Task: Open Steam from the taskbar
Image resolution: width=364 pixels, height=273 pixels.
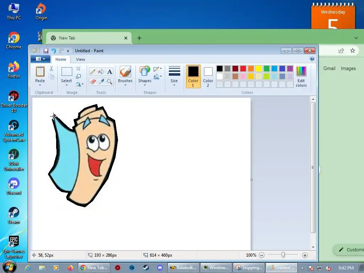Action: (x=146, y=268)
